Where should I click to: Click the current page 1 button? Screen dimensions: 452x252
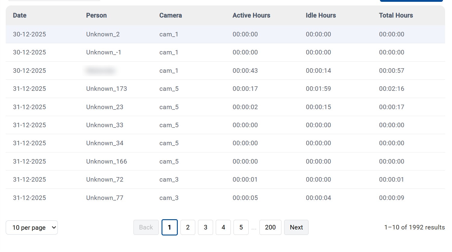click(170, 227)
